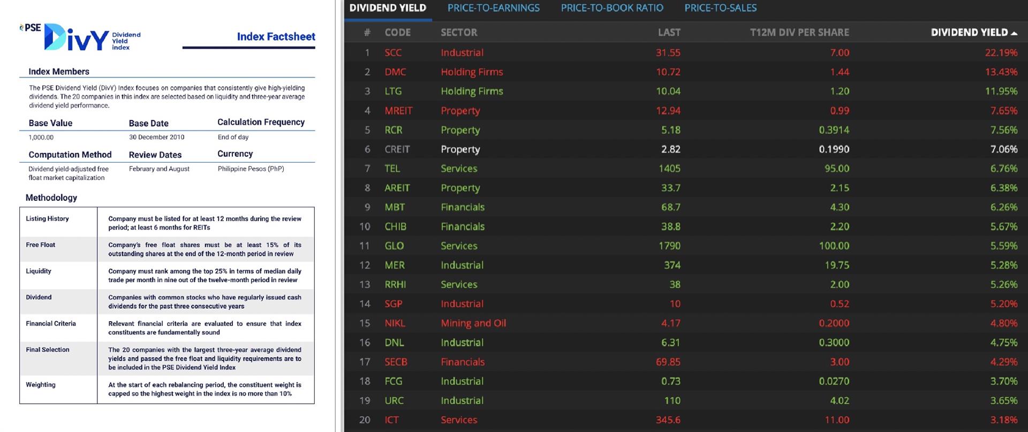Open stock code RRHI

point(395,284)
